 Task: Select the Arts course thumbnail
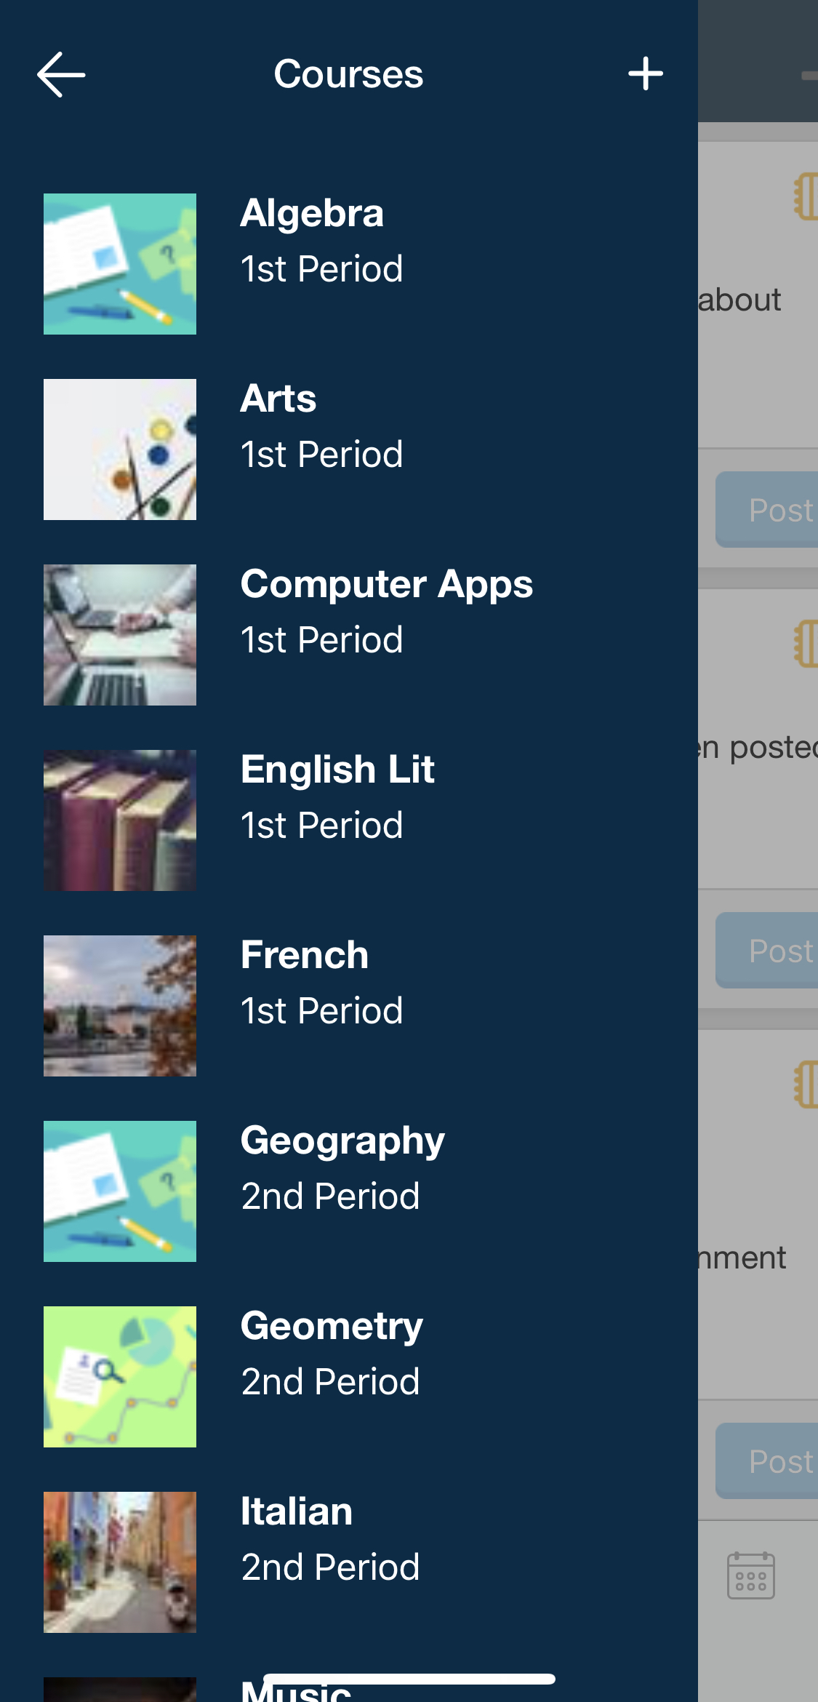pos(120,450)
